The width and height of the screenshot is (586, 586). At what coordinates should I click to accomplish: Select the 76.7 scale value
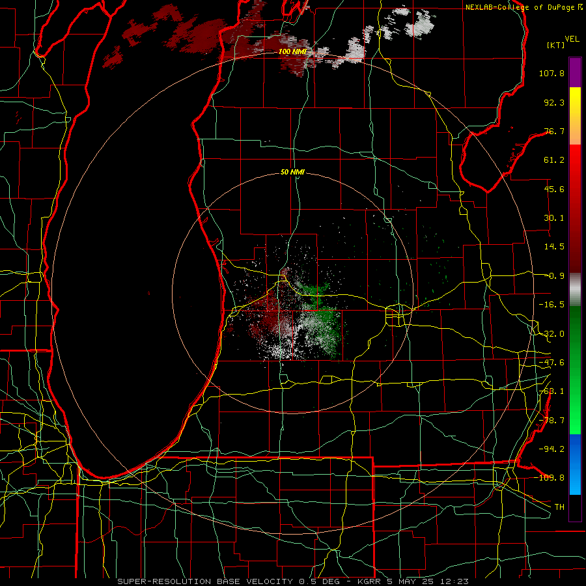(554, 131)
